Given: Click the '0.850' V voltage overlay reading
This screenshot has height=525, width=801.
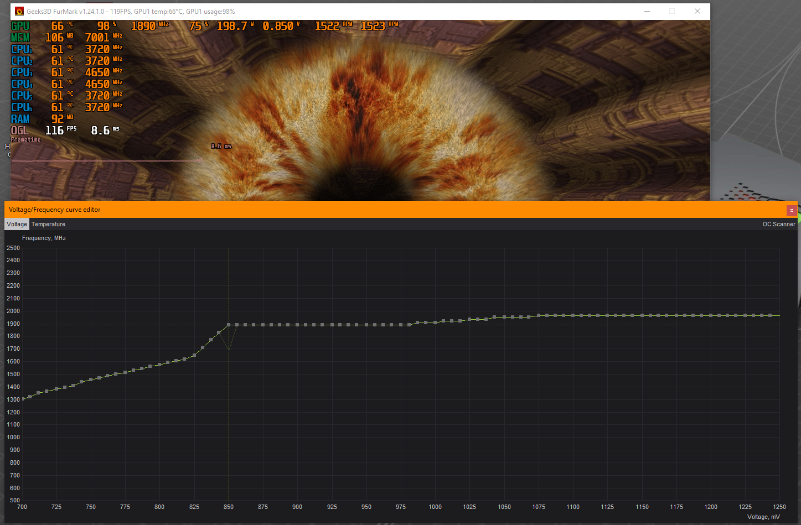Looking at the screenshot, I should tap(278, 26).
